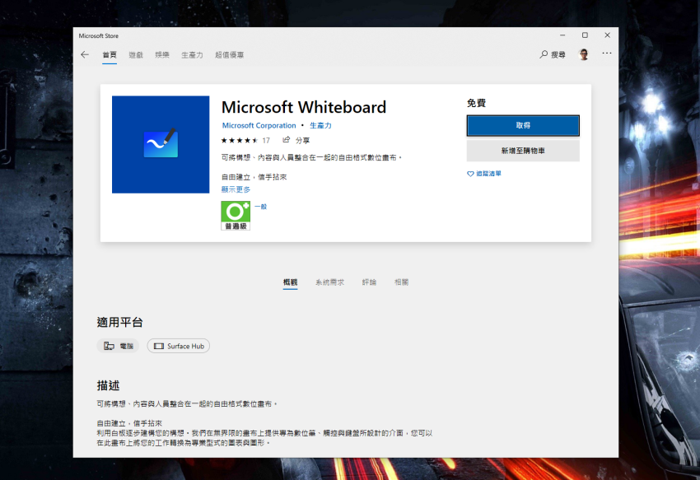The image size is (700, 480).
Task: Select the 概觀 section tab
Action: tap(290, 282)
